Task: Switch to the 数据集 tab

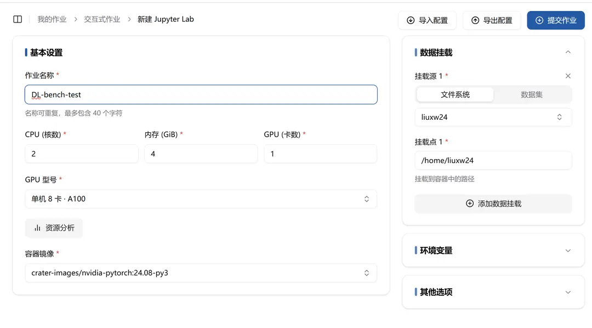Action: 532,95
